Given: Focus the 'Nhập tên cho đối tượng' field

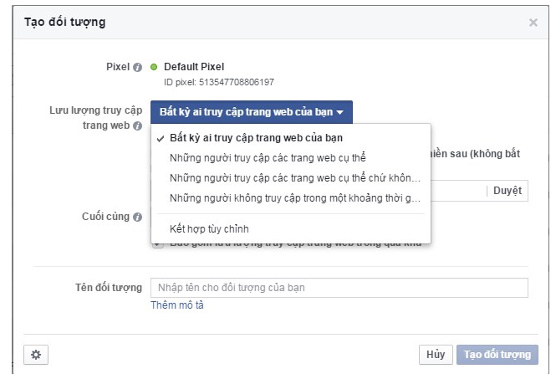Looking at the screenshot, I should 339,288.
